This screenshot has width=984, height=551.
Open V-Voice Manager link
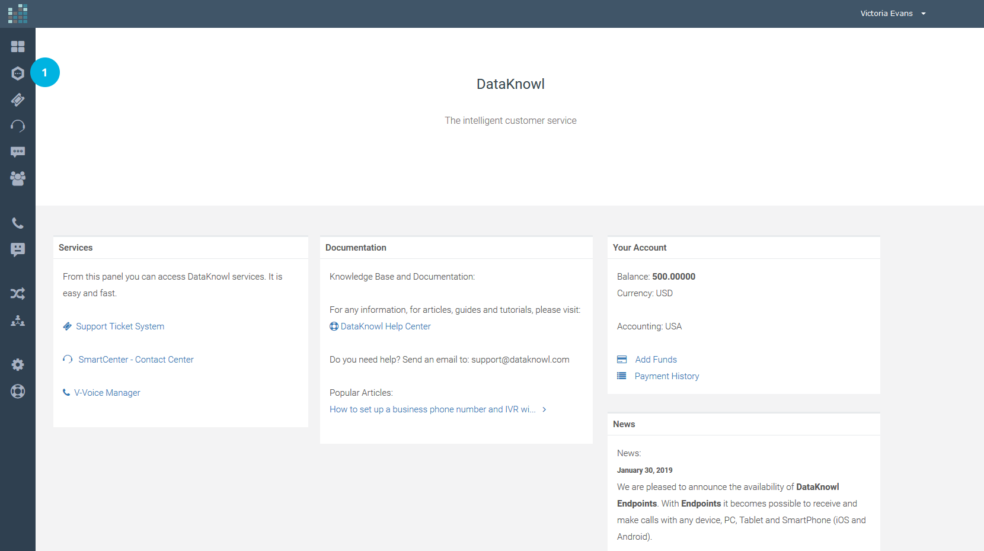tap(107, 393)
